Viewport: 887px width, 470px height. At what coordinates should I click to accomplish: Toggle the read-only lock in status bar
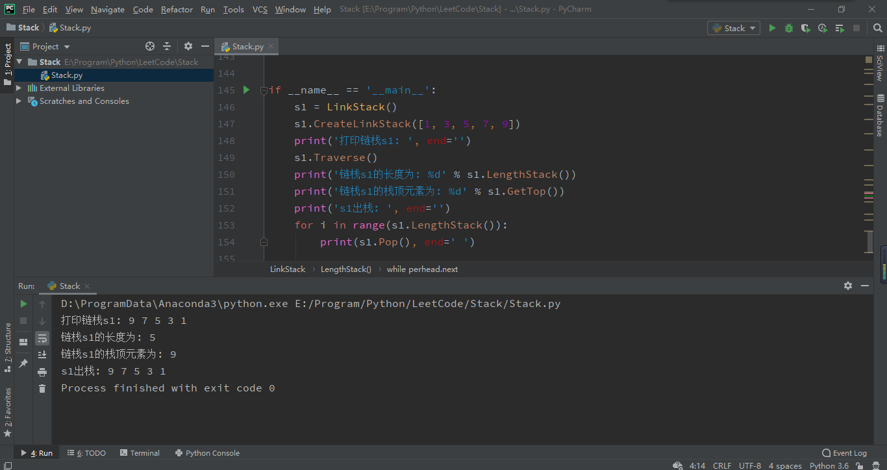pos(858,465)
